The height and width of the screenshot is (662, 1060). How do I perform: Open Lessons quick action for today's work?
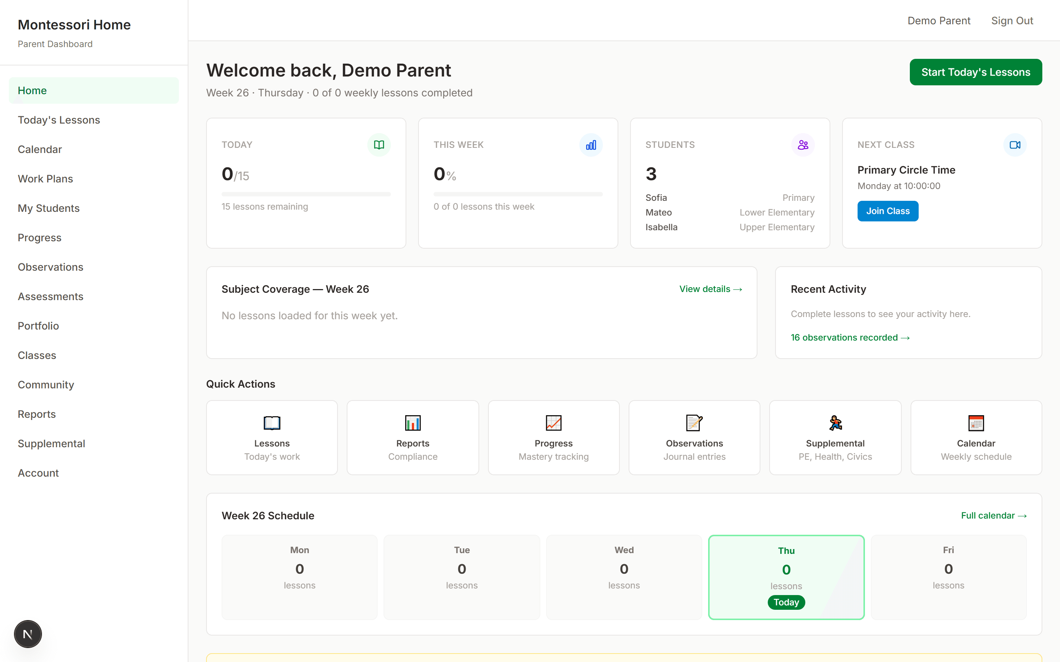[x=272, y=437]
